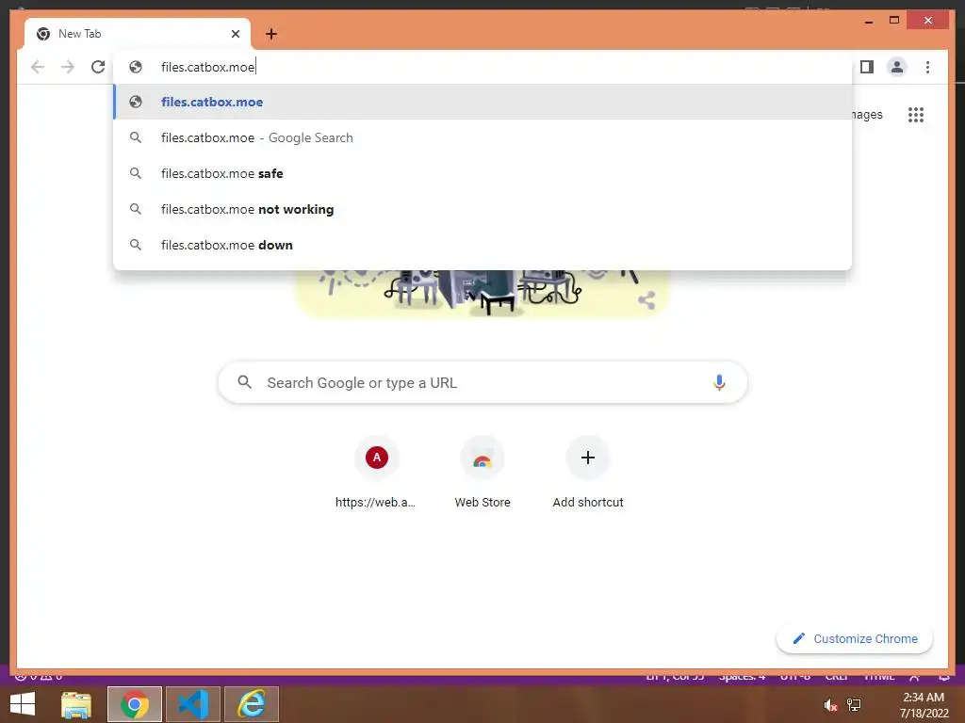Reload the page with refresh icon
The width and height of the screenshot is (965, 723).
click(x=98, y=67)
